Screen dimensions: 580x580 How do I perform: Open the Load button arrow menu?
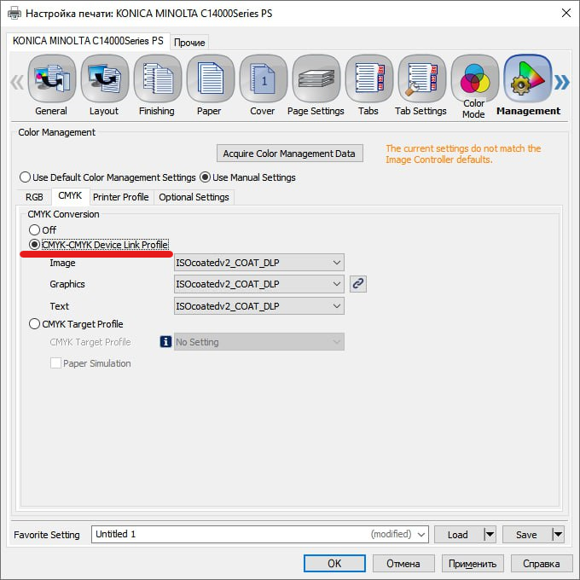[490, 535]
